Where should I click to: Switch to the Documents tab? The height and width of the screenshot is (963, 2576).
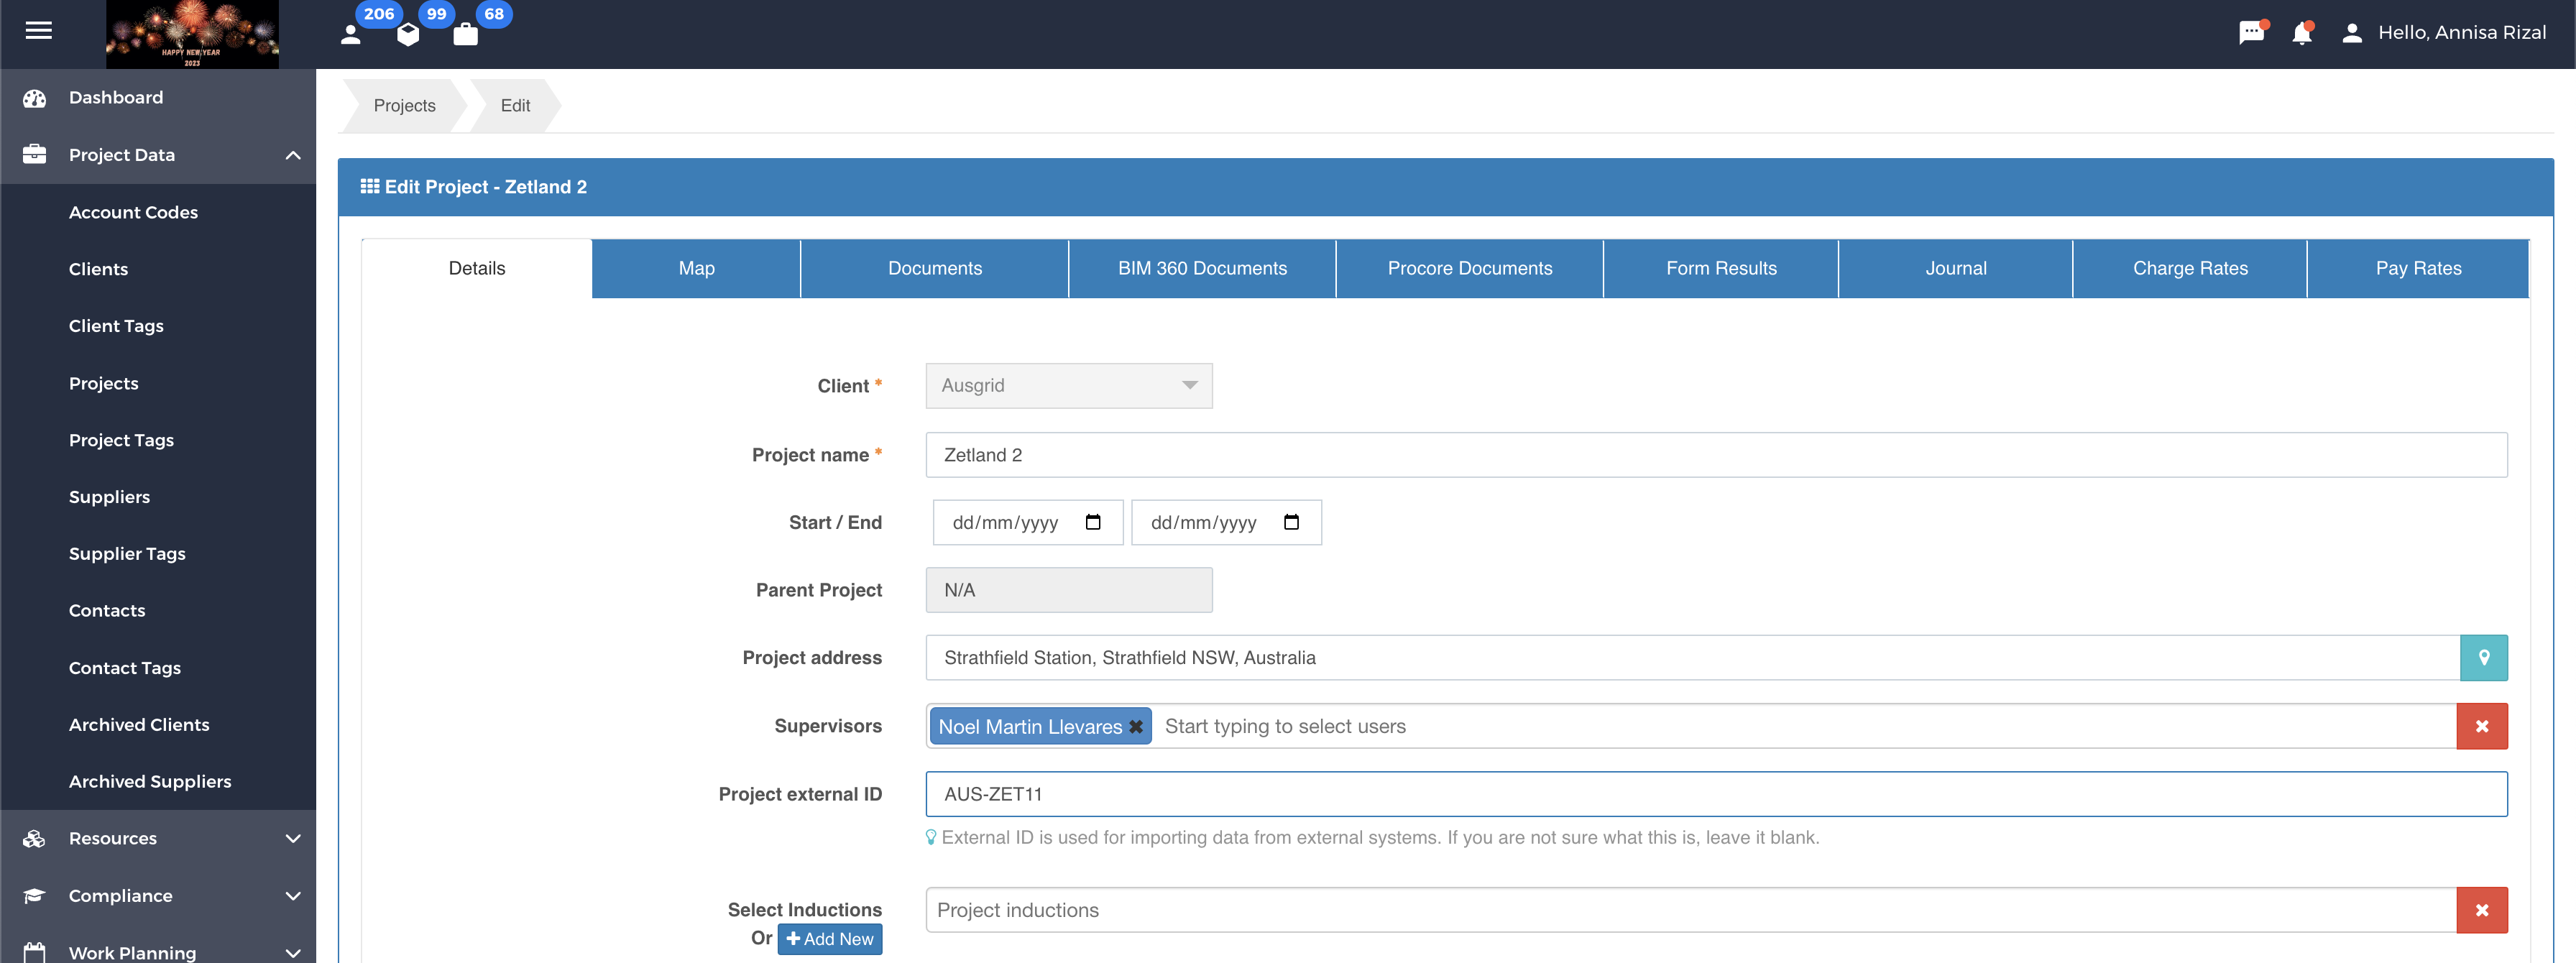pyautogui.click(x=935, y=269)
